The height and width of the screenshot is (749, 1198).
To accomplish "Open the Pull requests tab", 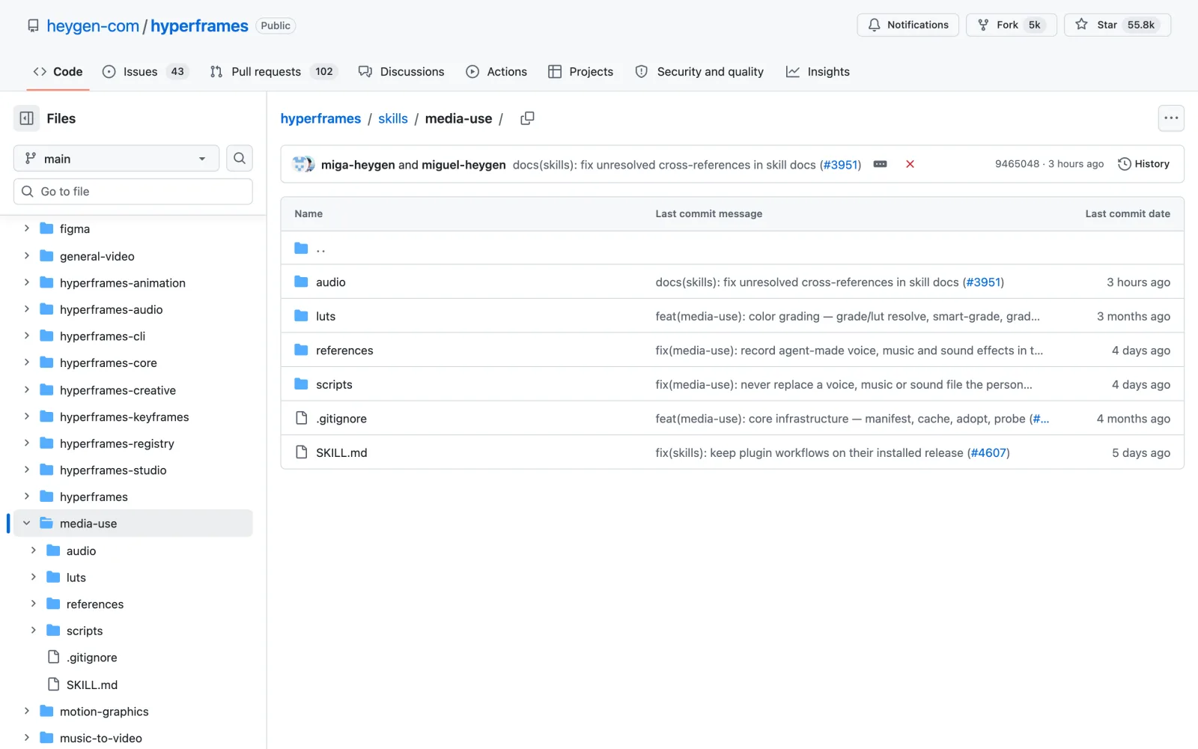I will (x=273, y=72).
